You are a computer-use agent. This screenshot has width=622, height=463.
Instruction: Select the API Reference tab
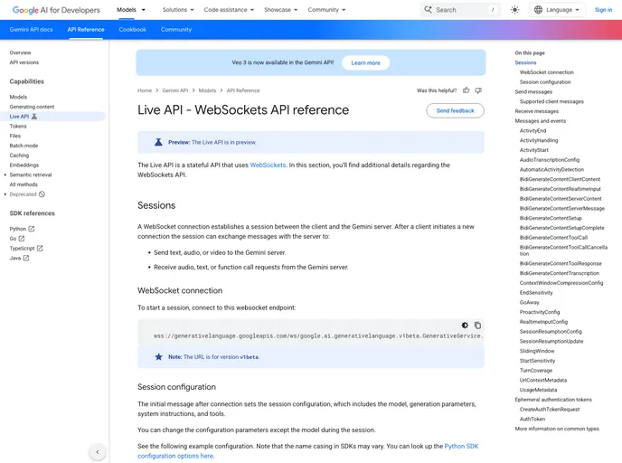[86, 29]
